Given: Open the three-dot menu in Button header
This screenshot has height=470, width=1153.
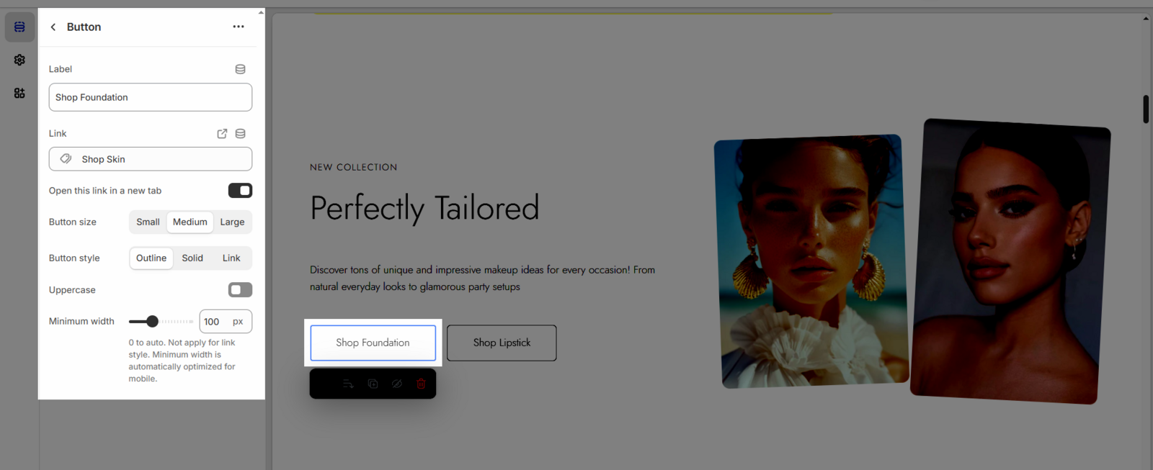Looking at the screenshot, I should [239, 27].
